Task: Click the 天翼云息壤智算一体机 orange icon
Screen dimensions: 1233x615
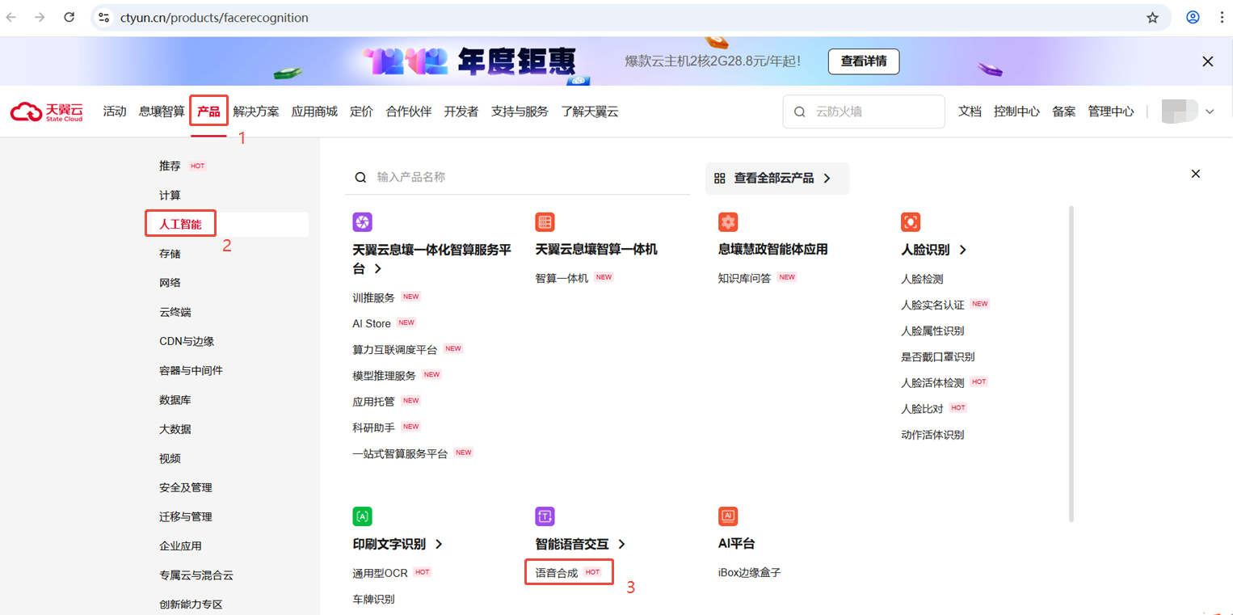Action: [544, 221]
